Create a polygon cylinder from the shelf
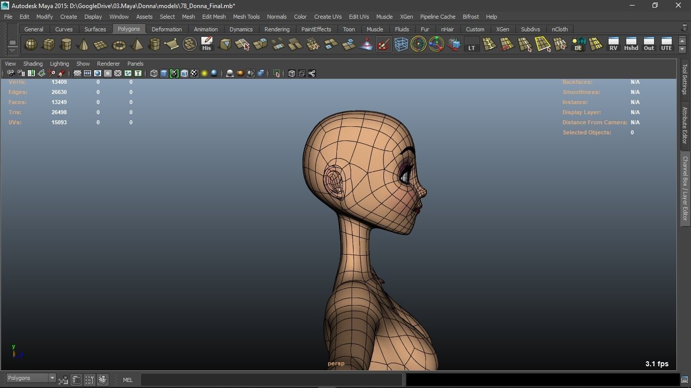The width and height of the screenshot is (691, 388). click(x=66, y=44)
